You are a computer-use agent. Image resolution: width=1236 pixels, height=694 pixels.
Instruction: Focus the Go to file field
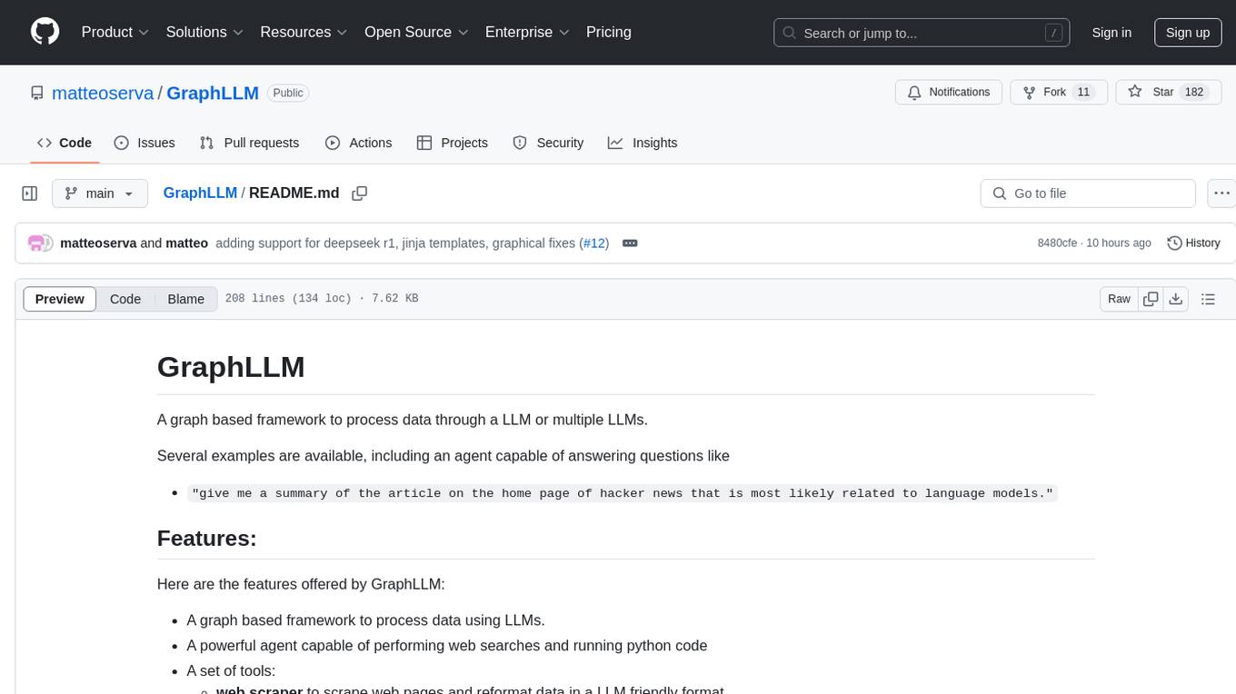[1088, 193]
